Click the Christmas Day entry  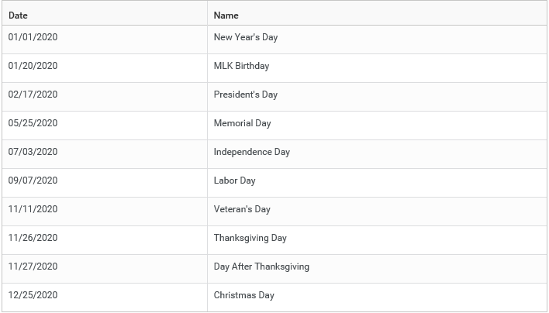(x=244, y=295)
